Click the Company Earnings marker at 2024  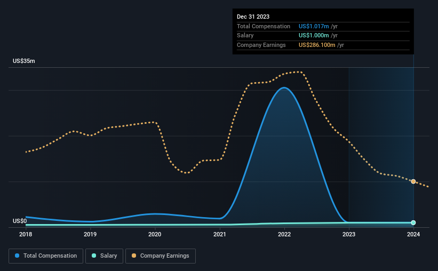tap(413, 181)
